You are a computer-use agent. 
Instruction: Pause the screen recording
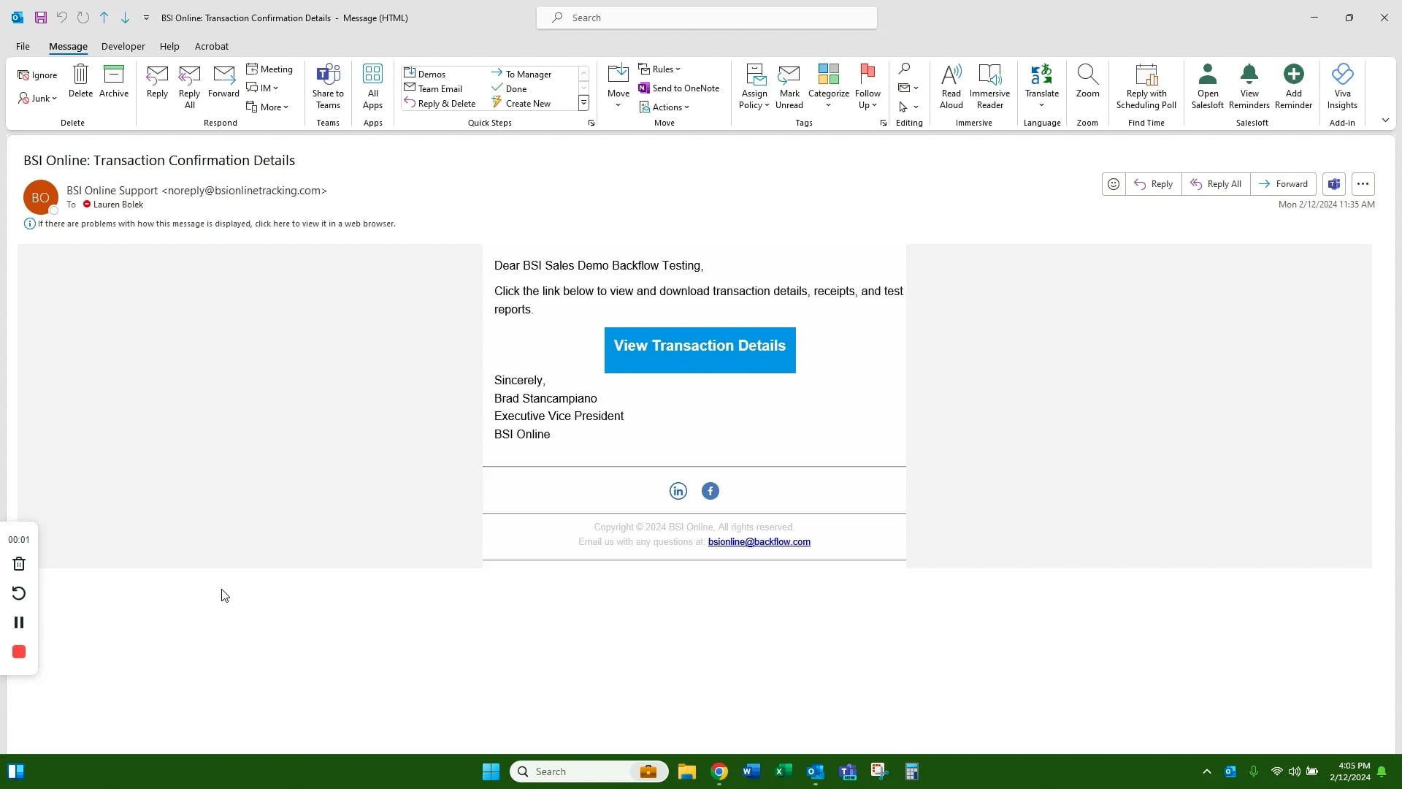[19, 622]
